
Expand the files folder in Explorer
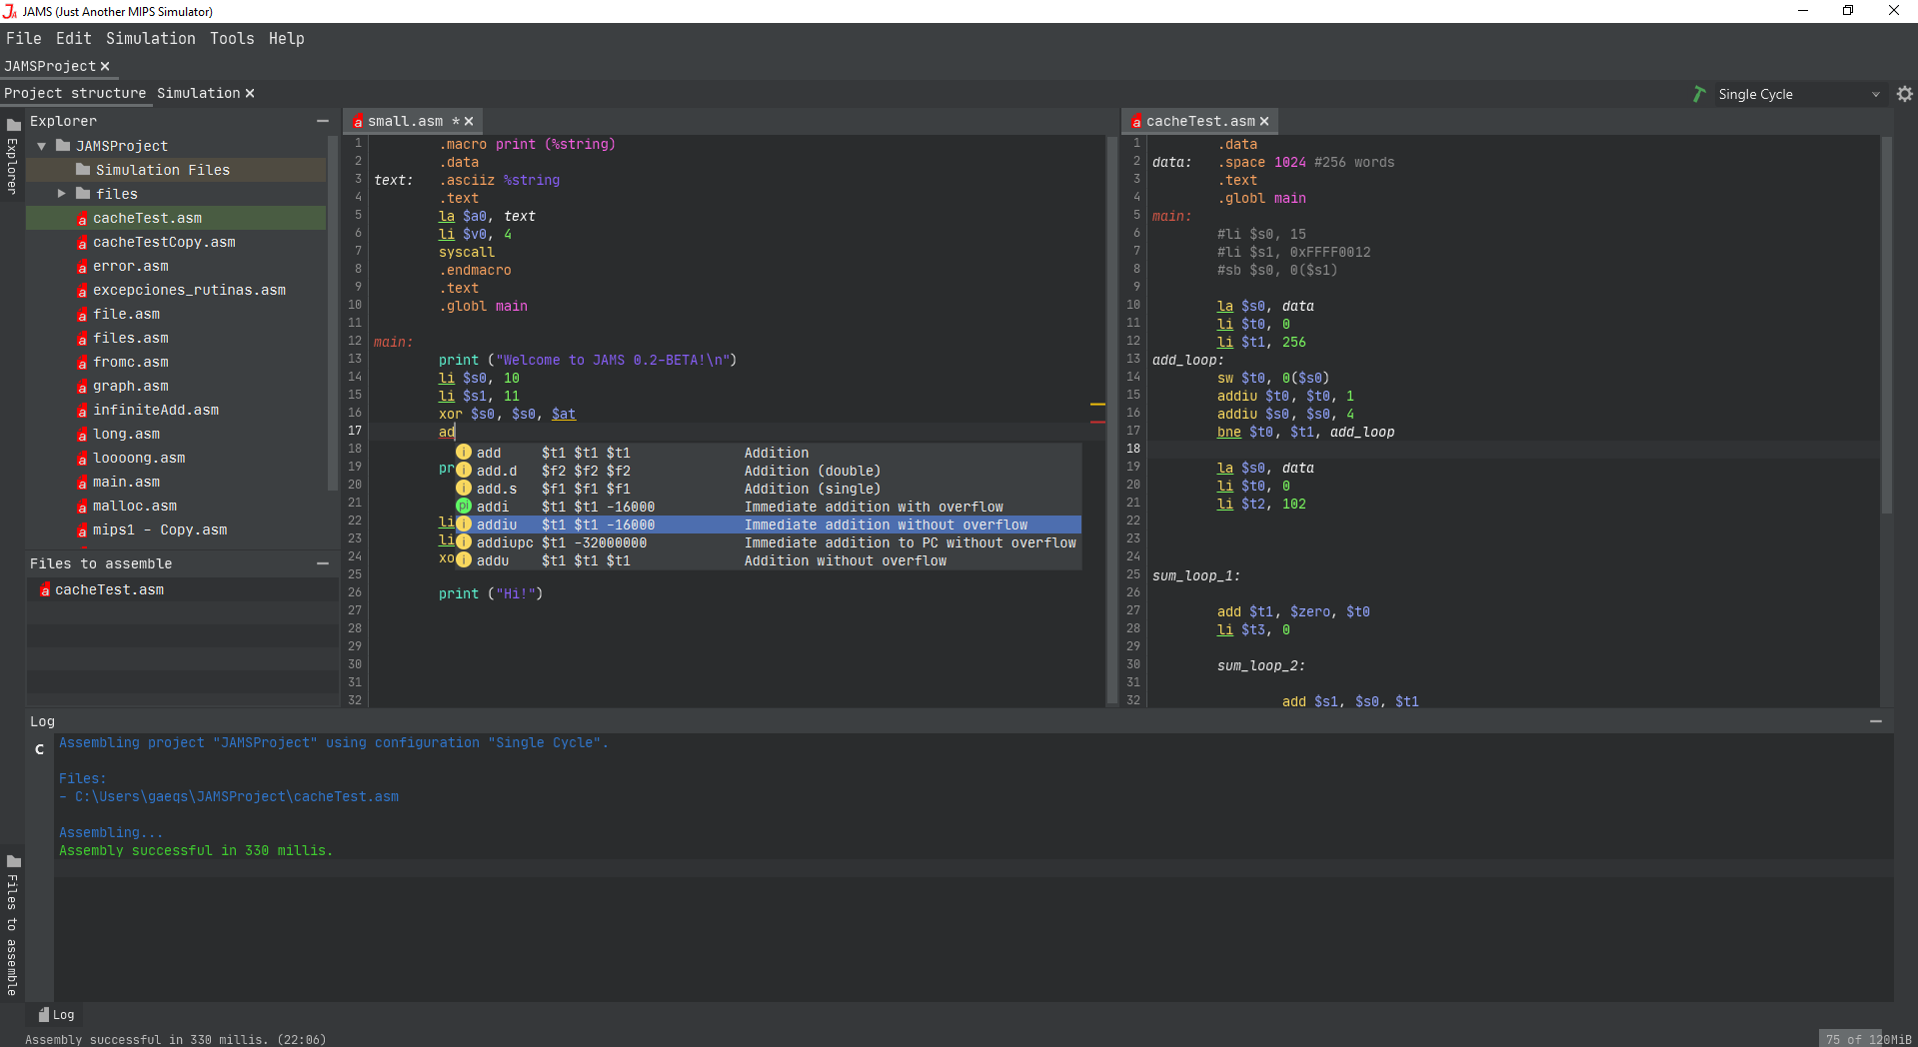(x=62, y=194)
